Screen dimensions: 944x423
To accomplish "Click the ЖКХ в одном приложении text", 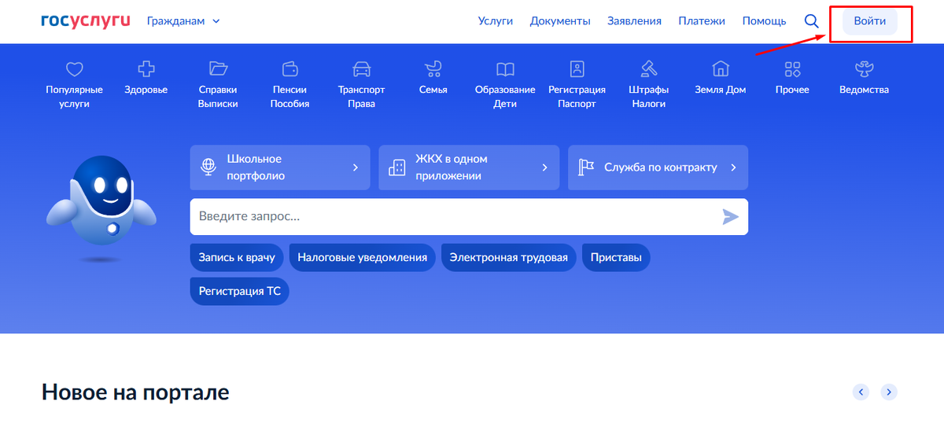I will coord(452,167).
